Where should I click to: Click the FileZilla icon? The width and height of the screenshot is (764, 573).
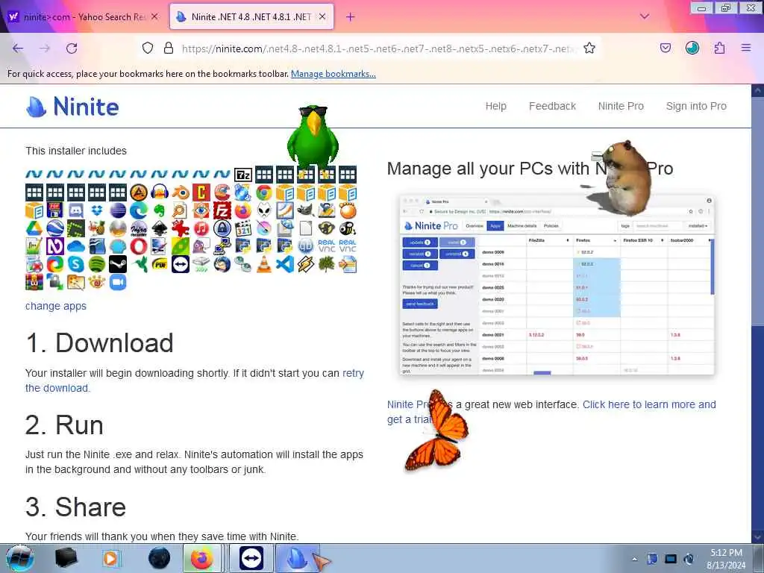222,210
